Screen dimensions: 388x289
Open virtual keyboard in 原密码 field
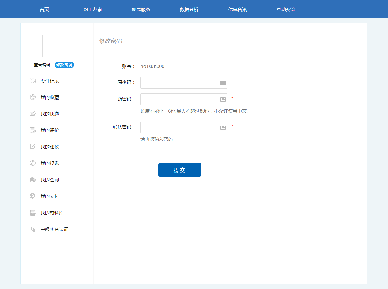click(x=223, y=83)
